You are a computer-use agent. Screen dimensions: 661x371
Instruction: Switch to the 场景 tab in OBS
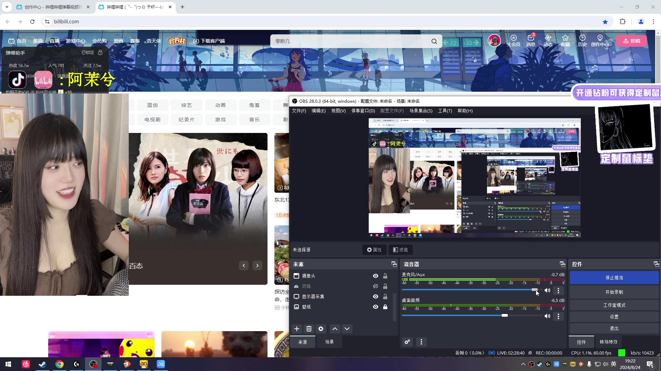tap(329, 342)
